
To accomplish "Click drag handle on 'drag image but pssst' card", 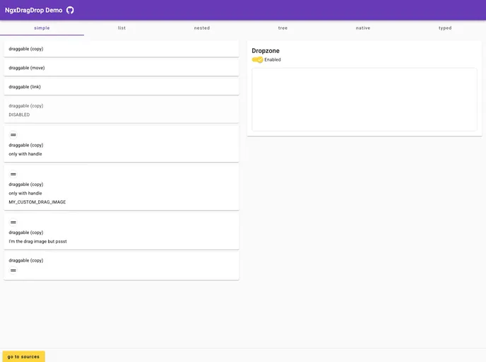I will [x=13, y=222].
